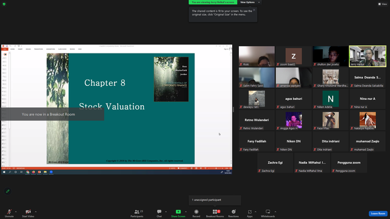This screenshot has width=390, height=219.
Task: Select the Pengguna zoom tile
Action: click(349, 163)
